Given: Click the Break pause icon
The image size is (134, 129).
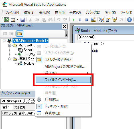Looking at the screenshot, I should pos(80,20).
